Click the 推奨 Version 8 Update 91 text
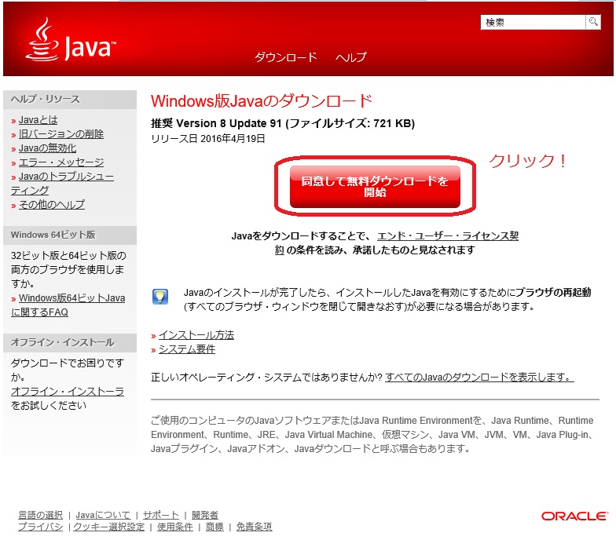This screenshot has height=551, width=616. 217,123
